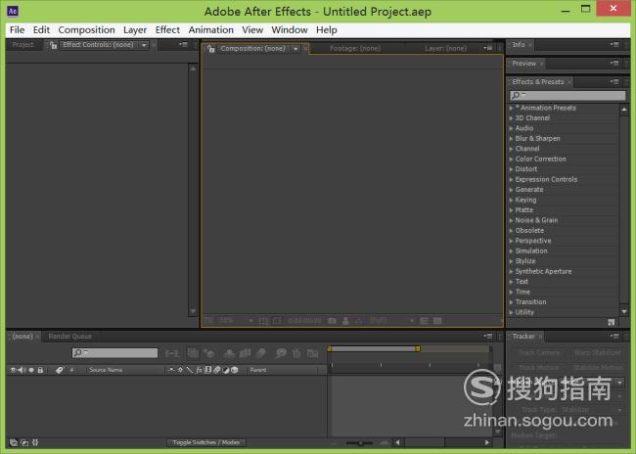Click the Adjustment Layer half-circle column icon
Viewport: 636px width, 454px height.
point(226,370)
